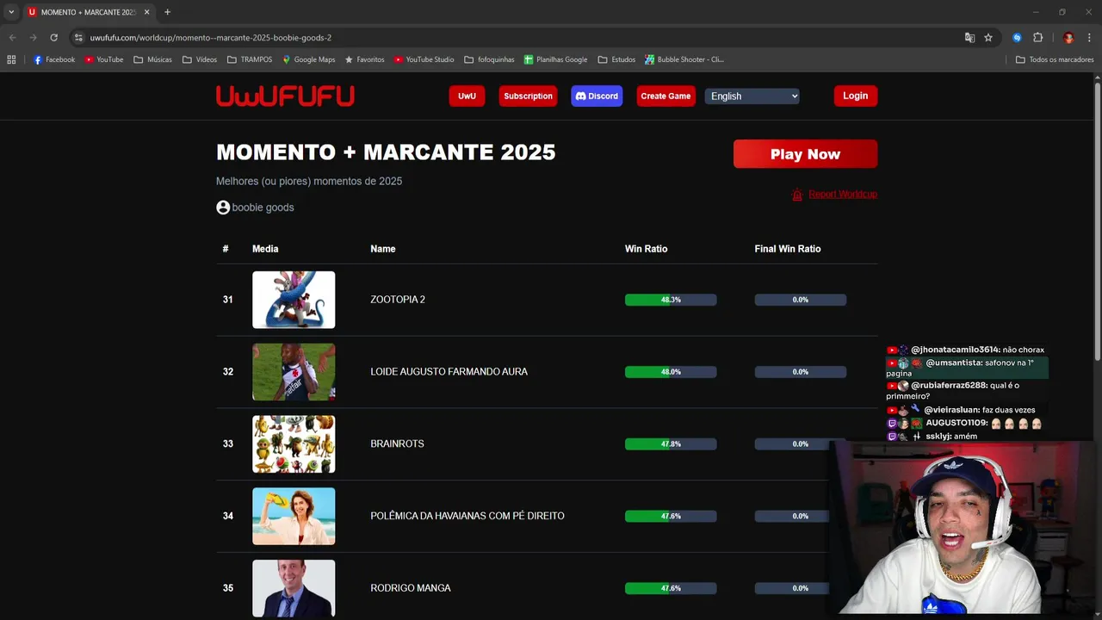This screenshot has width=1102, height=620.
Task: Click the 47.8% win ratio bar
Action: (x=671, y=444)
